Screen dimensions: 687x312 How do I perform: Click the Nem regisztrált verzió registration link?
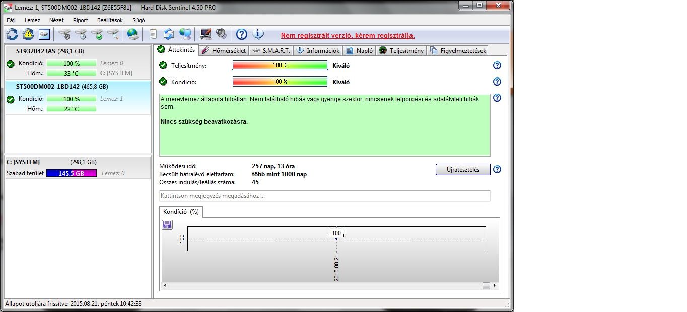pos(348,35)
